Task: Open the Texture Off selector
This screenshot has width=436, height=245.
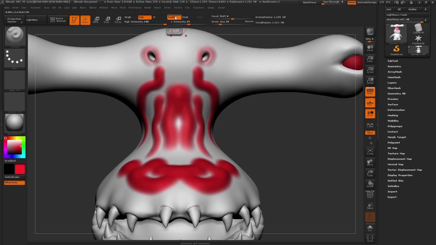Action: [15, 102]
